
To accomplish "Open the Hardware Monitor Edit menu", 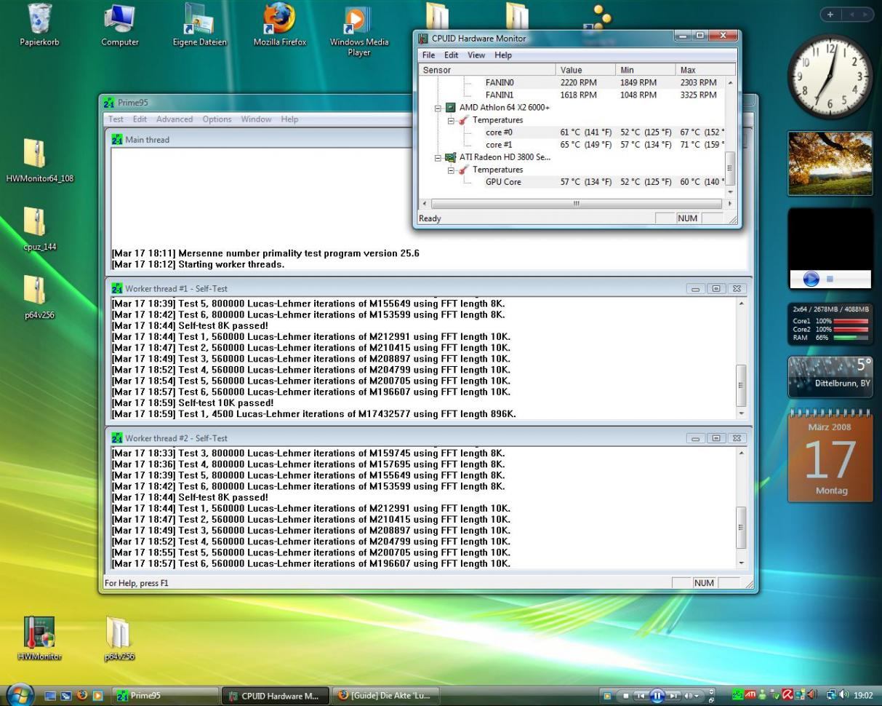I will pyautogui.click(x=452, y=55).
